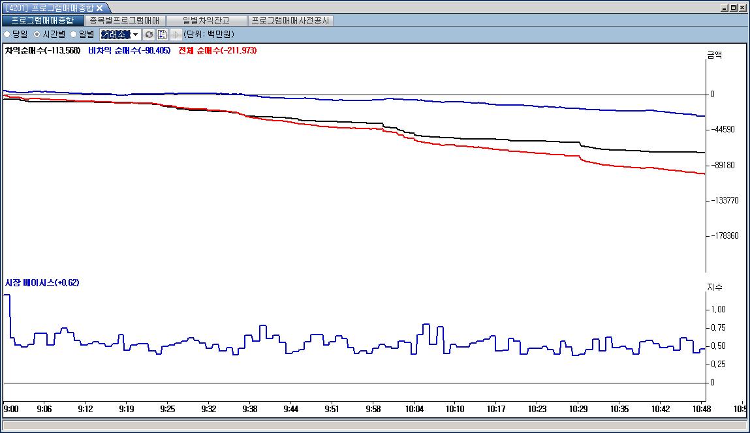
Task: Click the 거래소 combo box text field
Action: point(115,34)
